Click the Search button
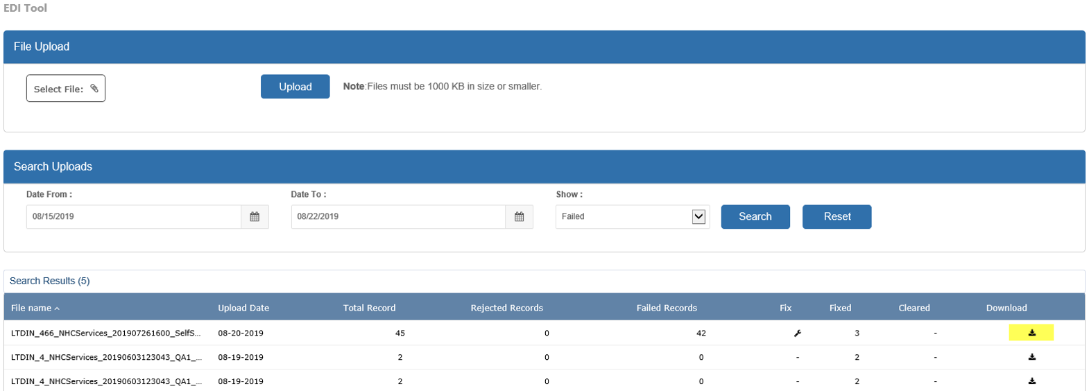The width and height of the screenshot is (1089, 391). pyautogui.click(x=755, y=216)
